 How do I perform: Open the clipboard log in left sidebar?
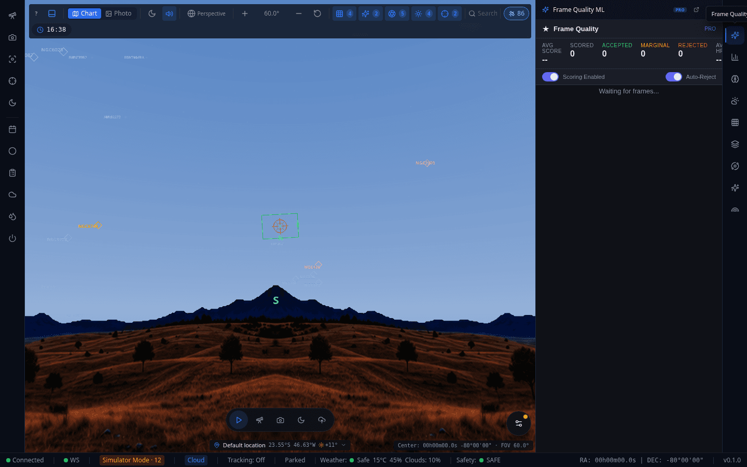point(12,173)
